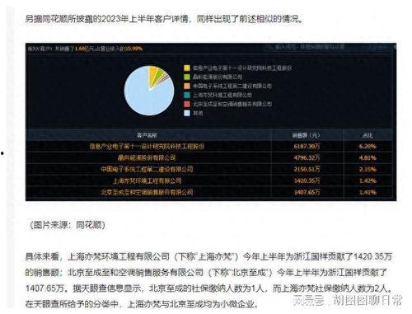The image size is (412, 314).
Task: Select the 占比 column header
Action: pyautogui.click(x=368, y=135)
